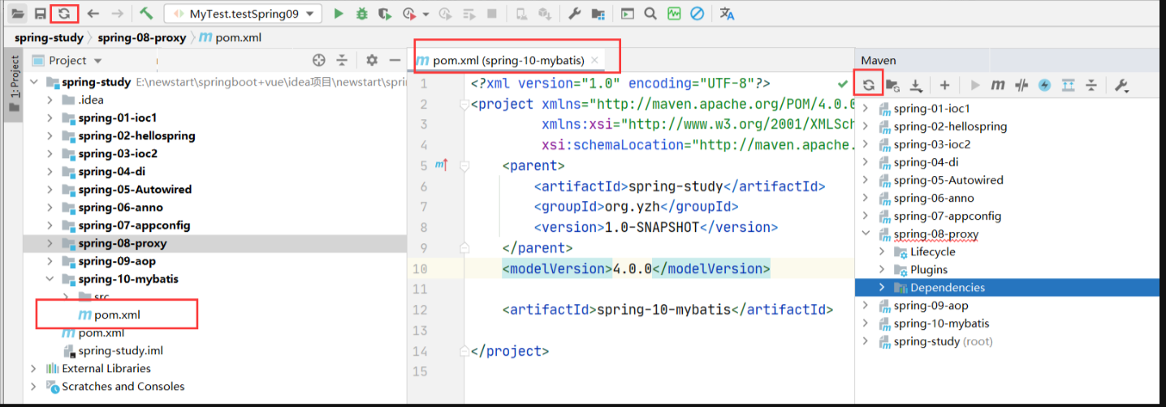Start debugging with the bug icon
1166x407 pixels.
361,14
